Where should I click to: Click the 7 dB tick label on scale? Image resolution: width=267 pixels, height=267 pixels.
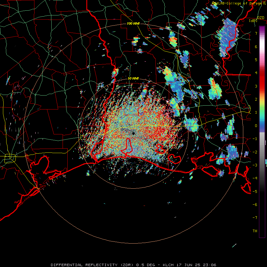coord(256,33)
